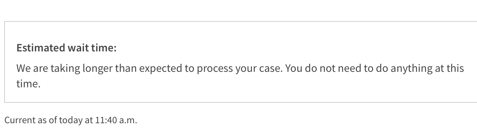Click the word "this" ending the first line
Viewport: 477px width, 138px height.
pos(455,68)
